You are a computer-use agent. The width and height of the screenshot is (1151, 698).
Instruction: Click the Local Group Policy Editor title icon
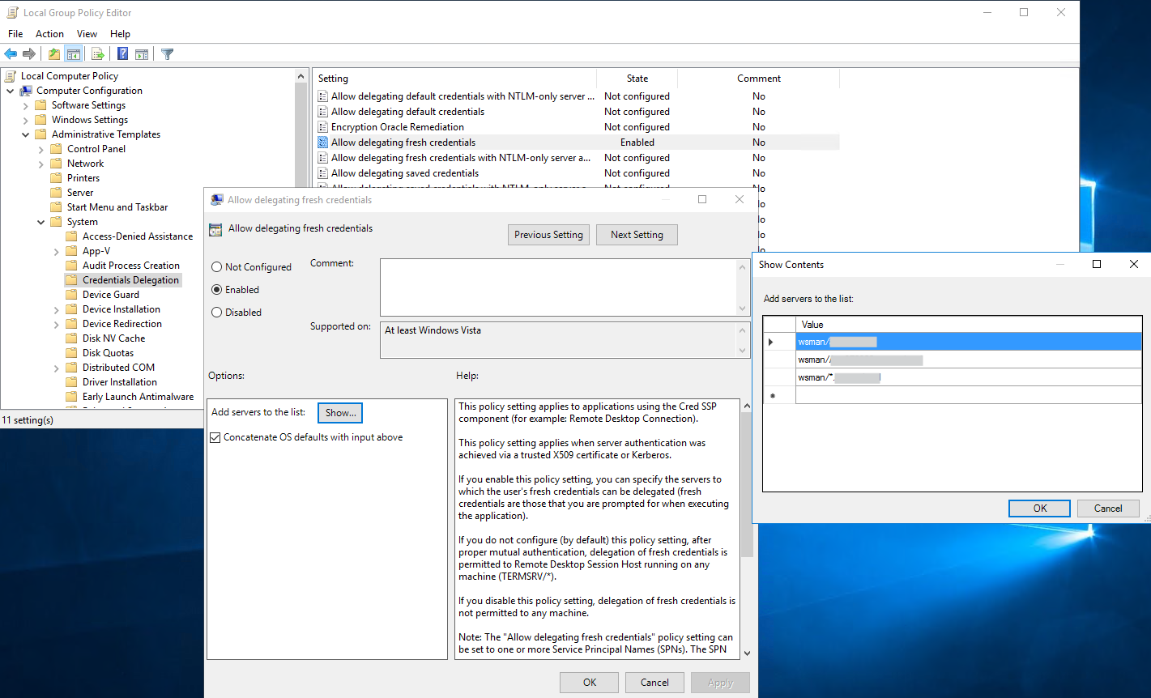click(x=12, y=13)
